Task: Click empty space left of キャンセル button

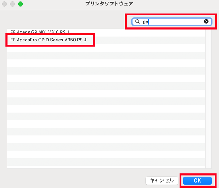Action: point(73,180)
